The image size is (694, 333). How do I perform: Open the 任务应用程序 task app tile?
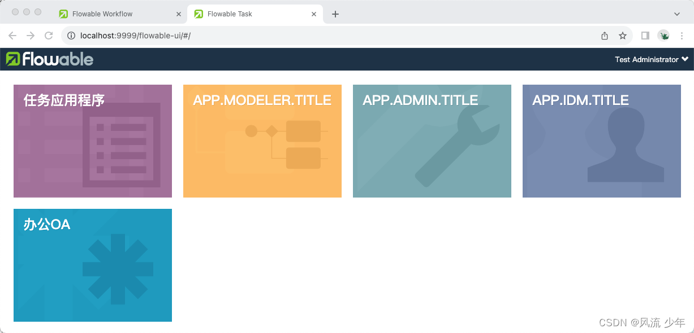[92, 141]
